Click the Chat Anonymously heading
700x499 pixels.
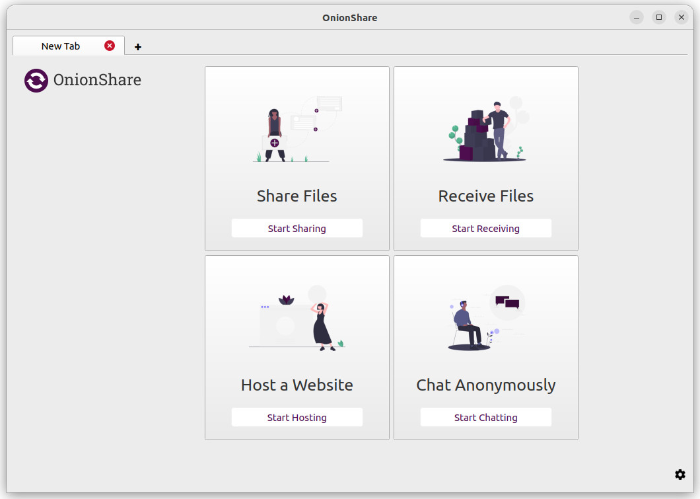[x=485, y=385]
